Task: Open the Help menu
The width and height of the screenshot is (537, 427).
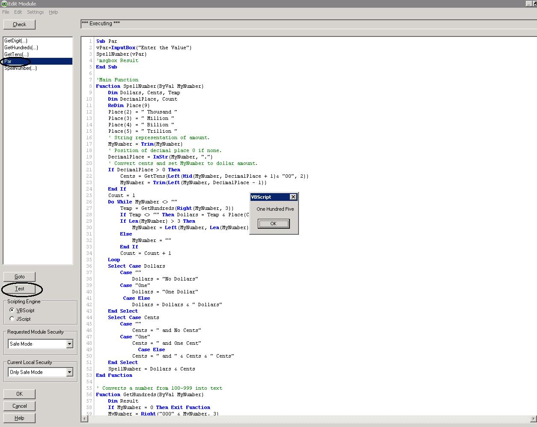Action: pos(54,12)
